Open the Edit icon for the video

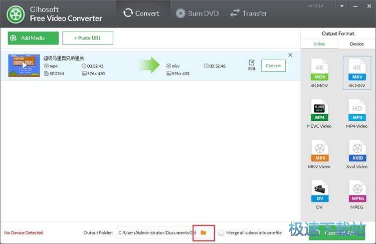[x=252, y=65]
